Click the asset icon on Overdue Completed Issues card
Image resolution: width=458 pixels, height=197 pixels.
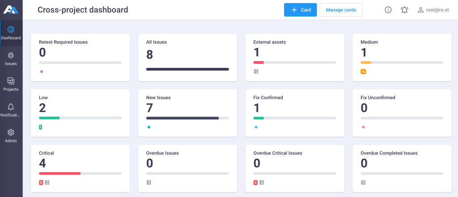pos(363,182)
